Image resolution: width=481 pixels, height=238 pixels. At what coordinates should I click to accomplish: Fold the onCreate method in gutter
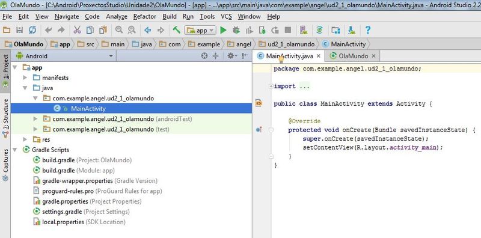(x=271, y=130)
